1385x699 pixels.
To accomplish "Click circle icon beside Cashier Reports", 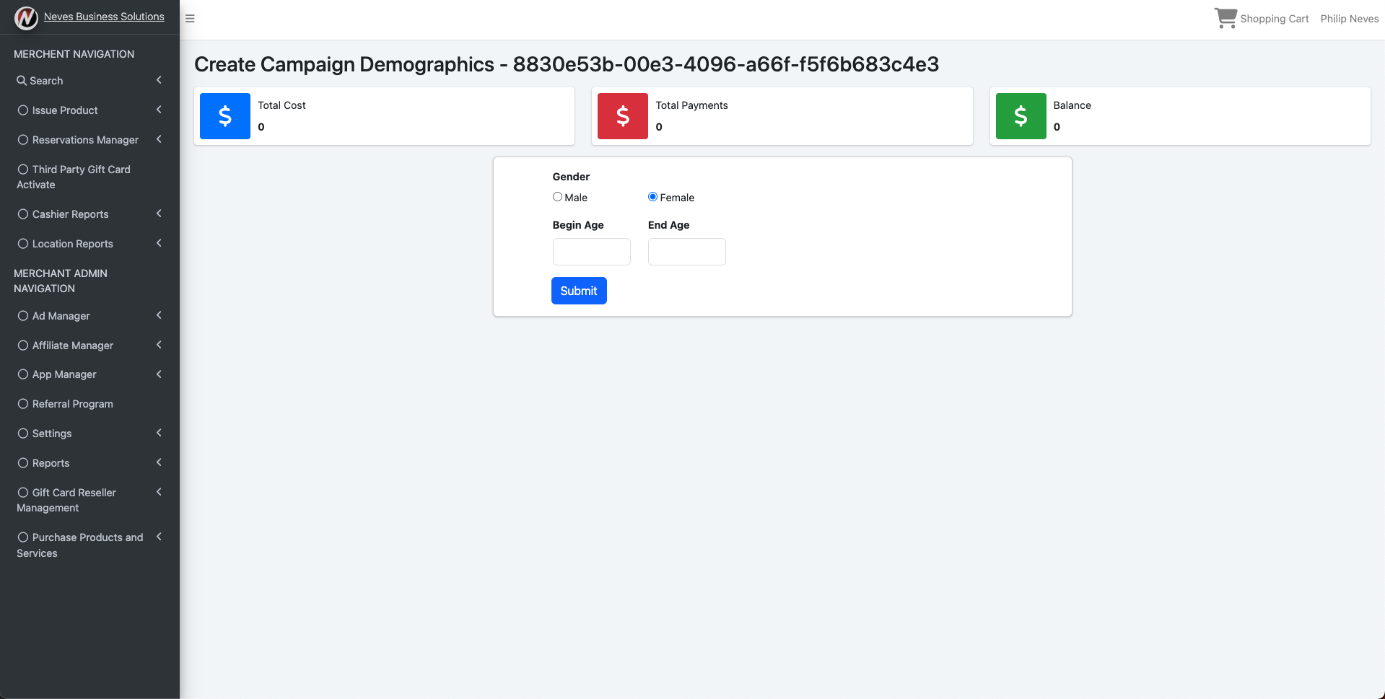I will pos(23,214).
